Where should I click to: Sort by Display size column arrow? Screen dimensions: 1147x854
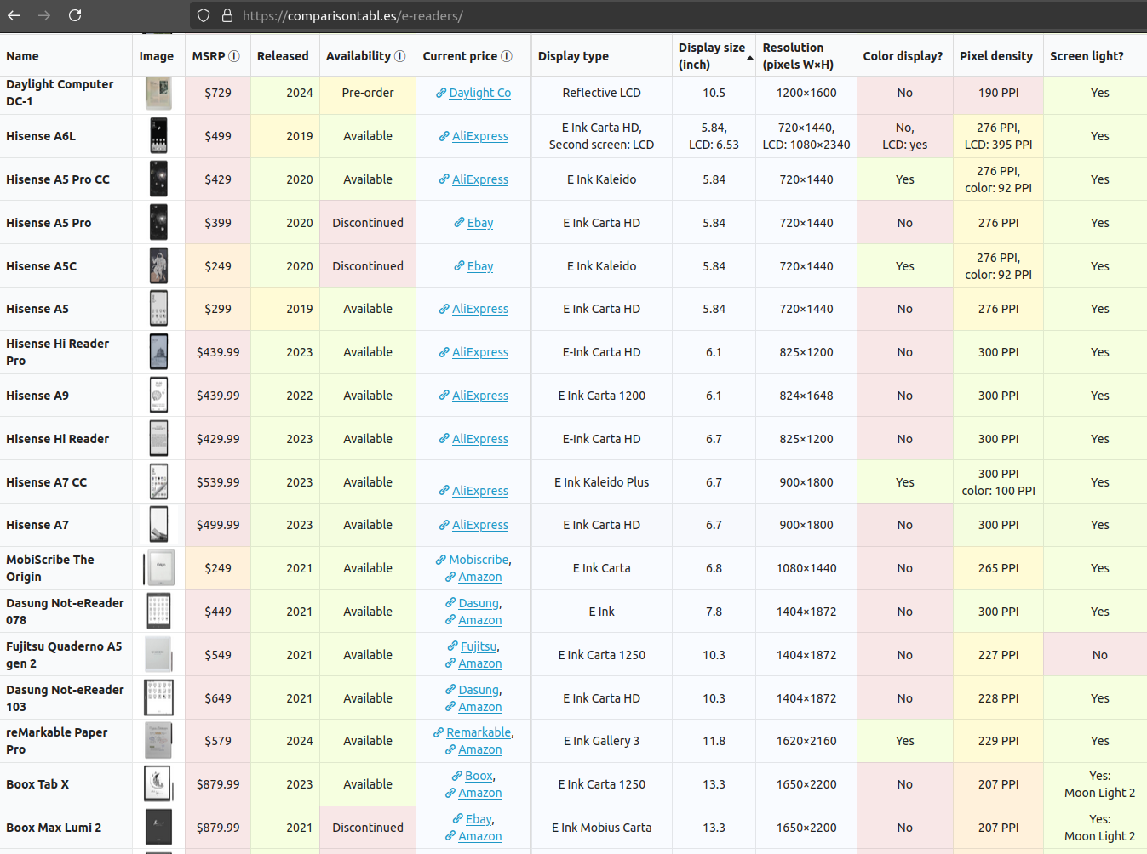(750, 58)
